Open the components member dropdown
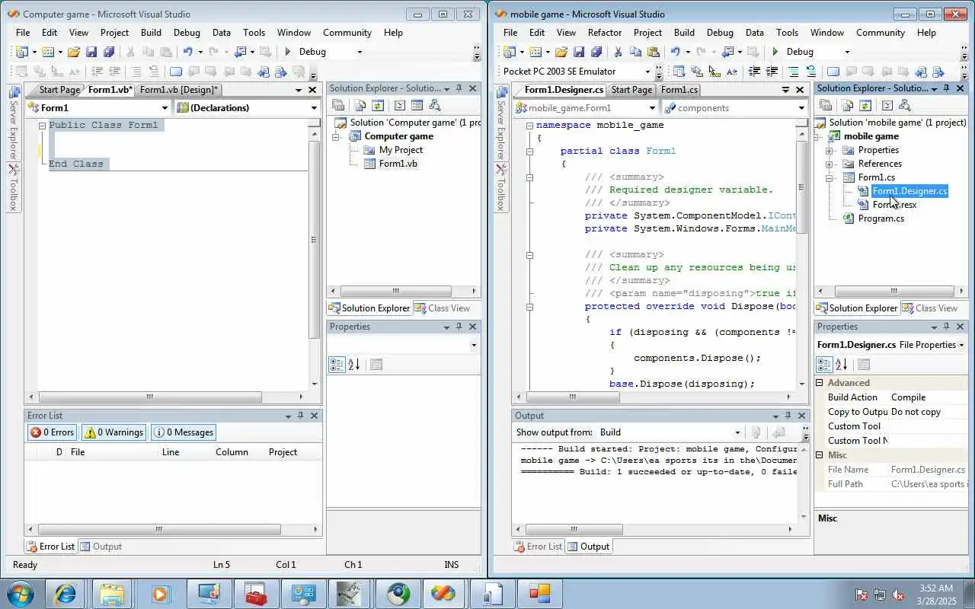This screenshot has height=609, width=975. pos(801,108)
